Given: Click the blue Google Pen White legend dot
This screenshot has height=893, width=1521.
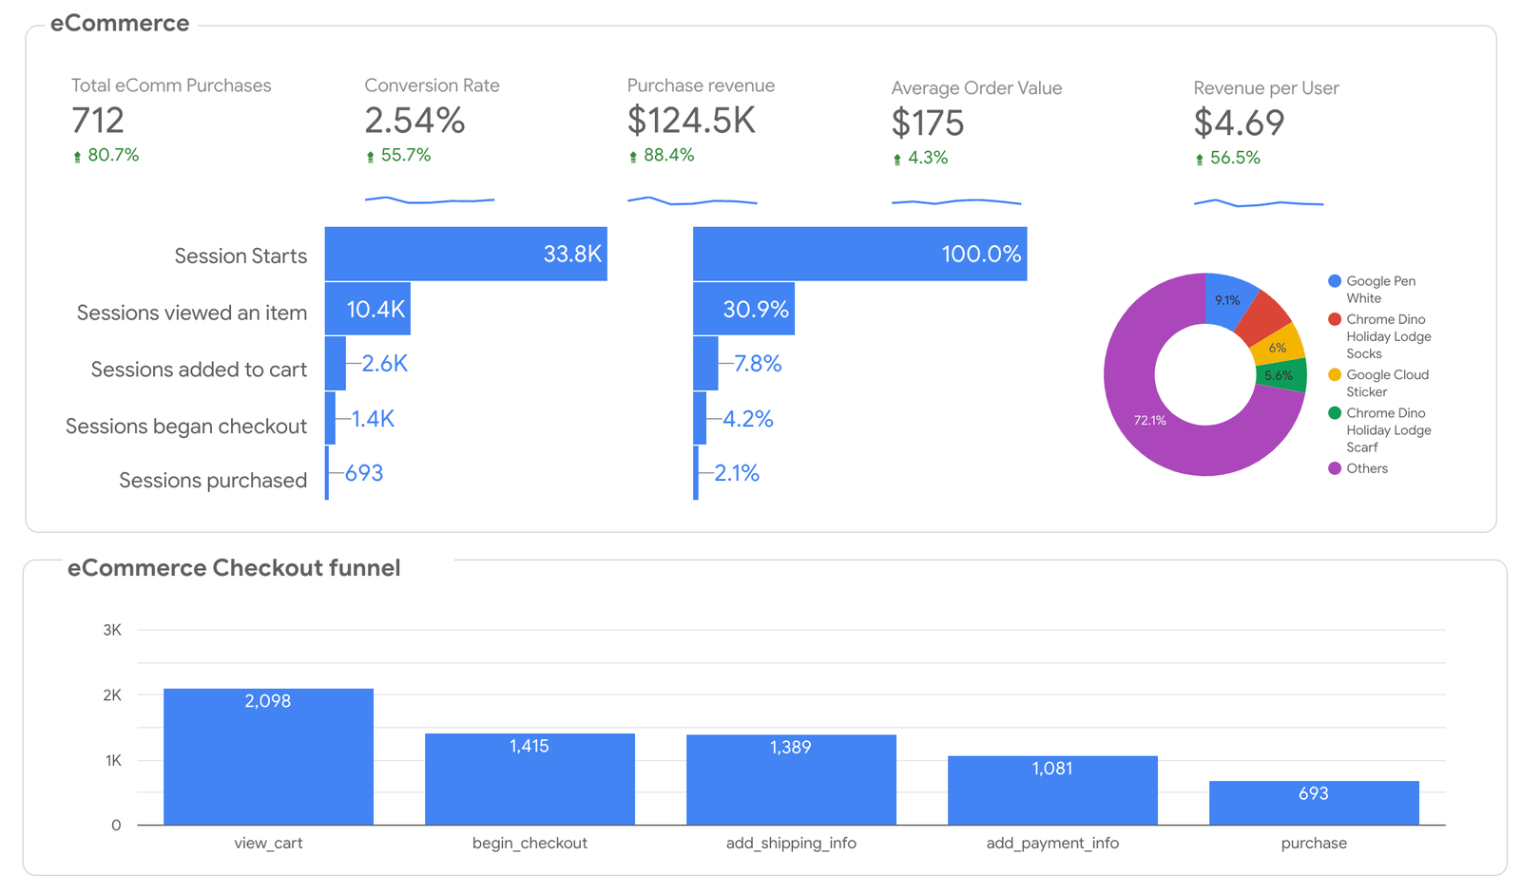Looking at the screenshot, I should [1335, 281].
